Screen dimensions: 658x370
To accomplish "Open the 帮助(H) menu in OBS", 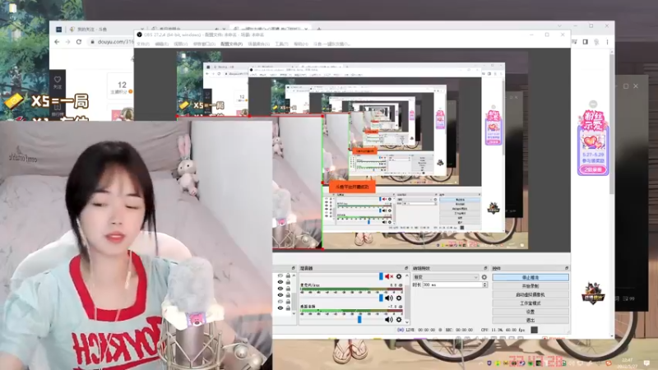I will 300,44.
